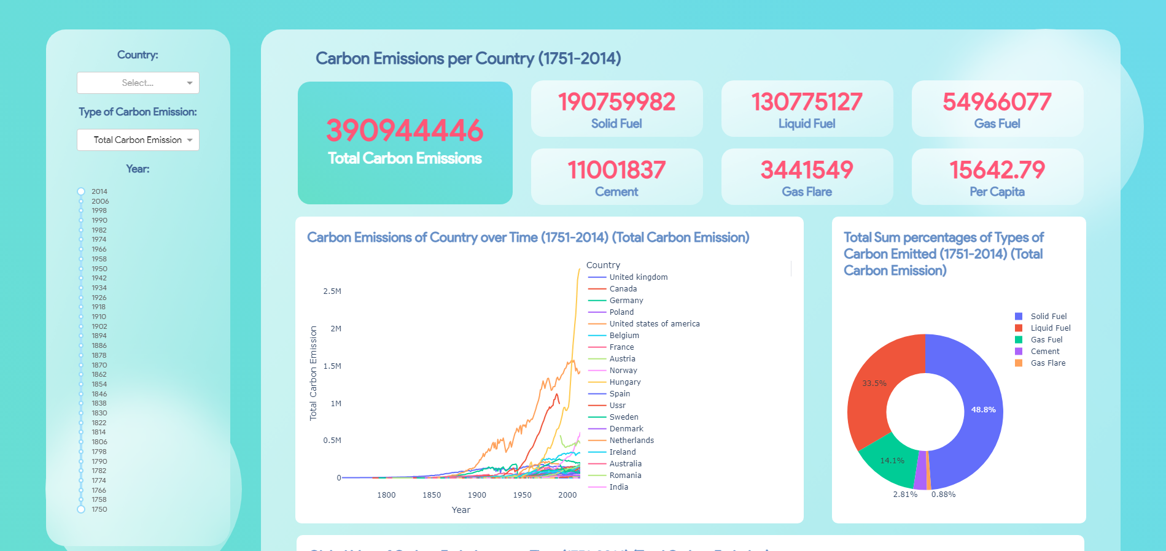Click the Cement purple legend swatch

coord(1019,352)
